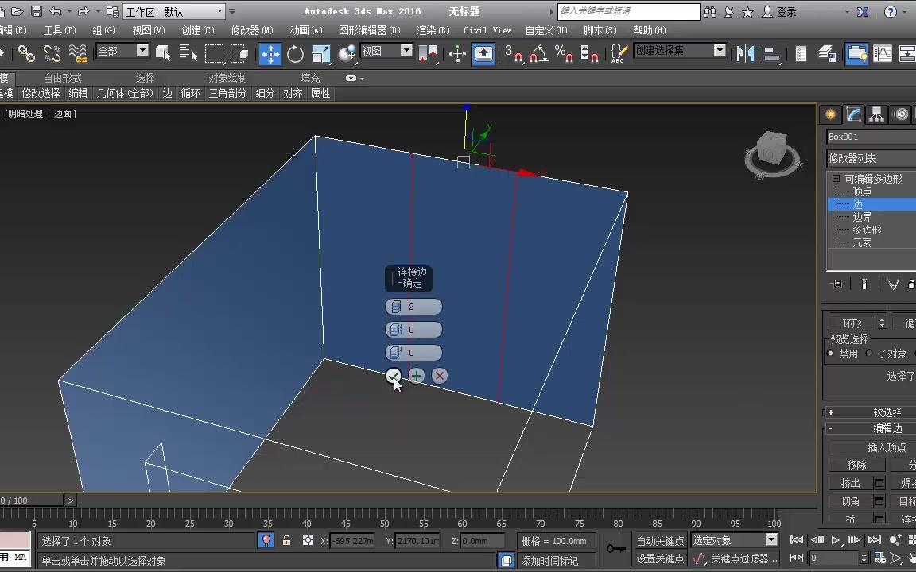
Task: Select the Select and Move tool
Action: (269, 51)
